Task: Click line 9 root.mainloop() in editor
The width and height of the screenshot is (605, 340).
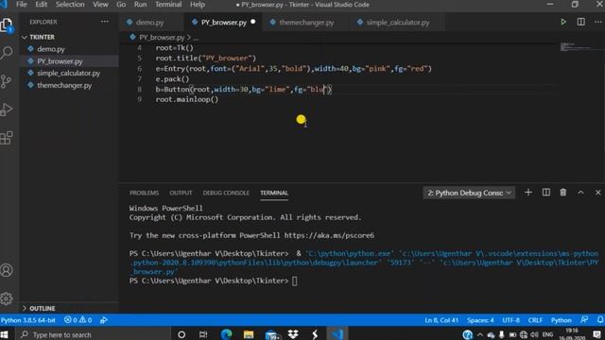Action: click(187, 99)
